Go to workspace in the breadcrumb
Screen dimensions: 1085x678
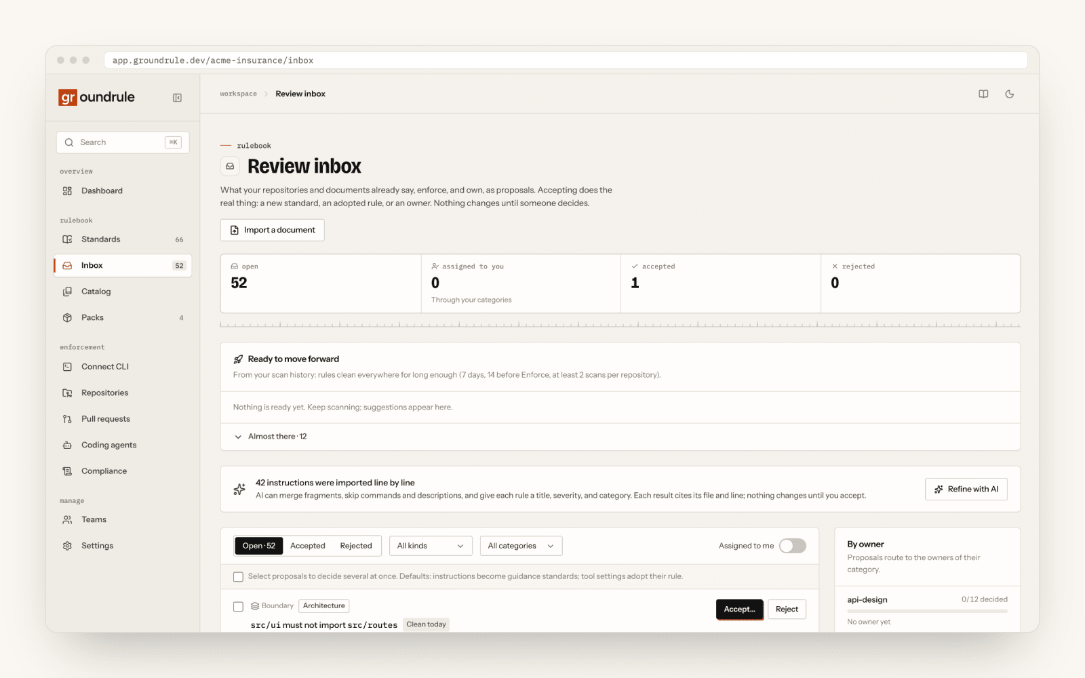[239, 94]
